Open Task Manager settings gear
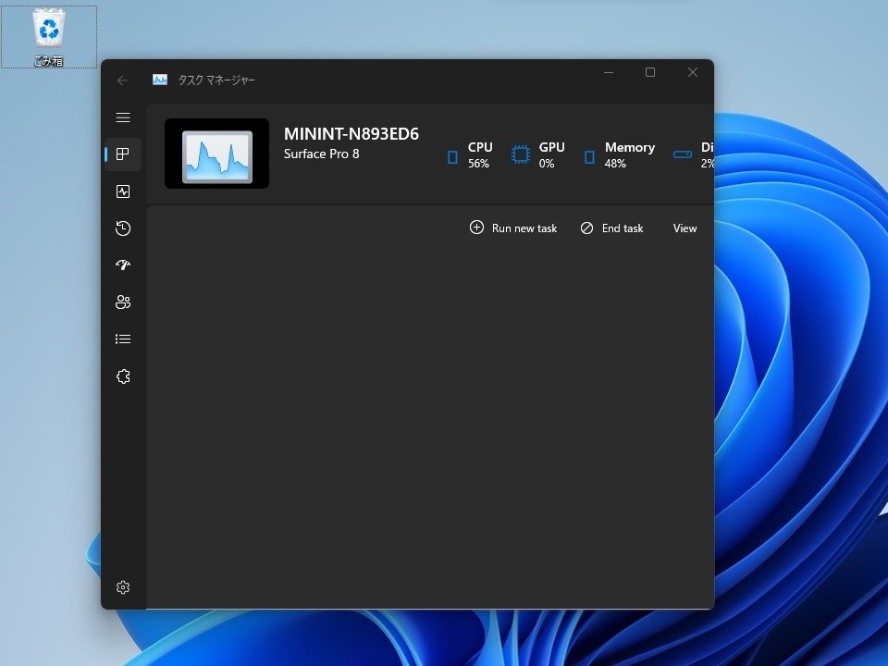 (123, 587)
